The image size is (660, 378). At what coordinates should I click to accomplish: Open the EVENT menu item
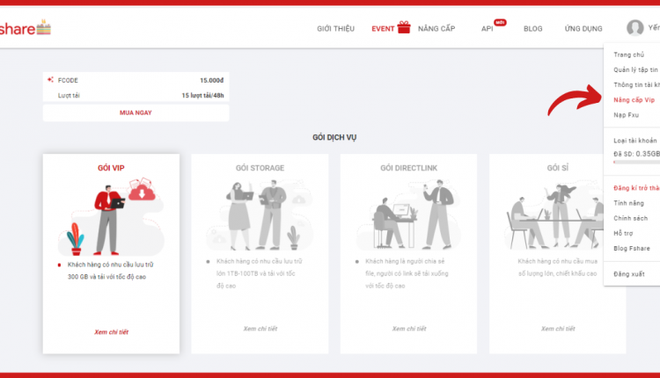383,29
